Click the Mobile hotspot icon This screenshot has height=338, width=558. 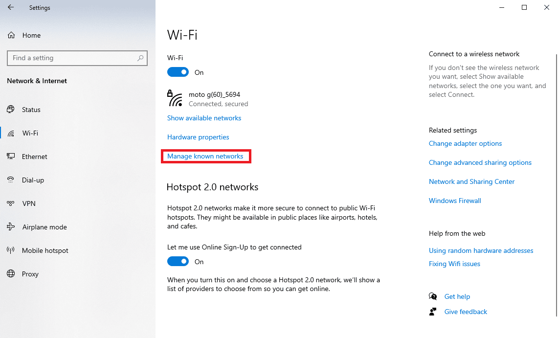click(x=11, y=250)
